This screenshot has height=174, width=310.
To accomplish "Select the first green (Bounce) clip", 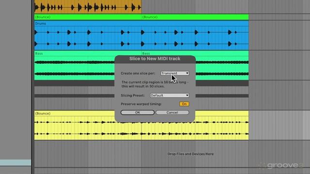I will click(x=88, y=17).
